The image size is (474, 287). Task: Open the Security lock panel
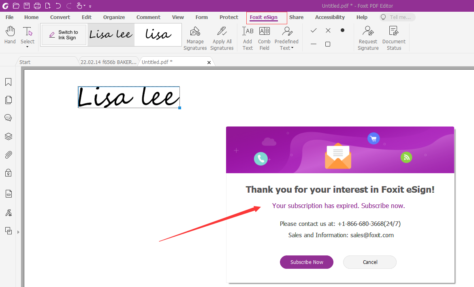[9, 173]
